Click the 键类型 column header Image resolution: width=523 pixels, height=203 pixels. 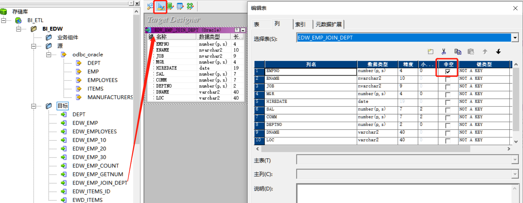pyautogui.click(x=484, y=64)
